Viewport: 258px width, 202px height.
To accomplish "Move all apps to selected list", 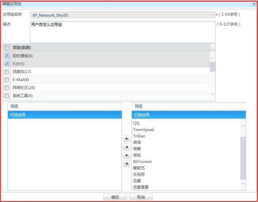I will point(127,139).
